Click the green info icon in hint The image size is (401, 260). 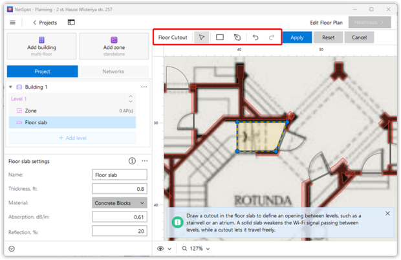click(177, 222)
